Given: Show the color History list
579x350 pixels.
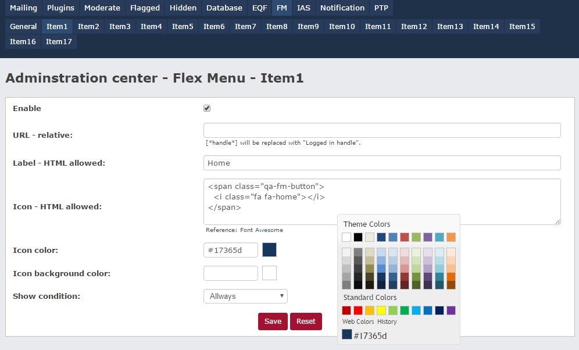Looking at the screenshot, I should tap(387, 322).
